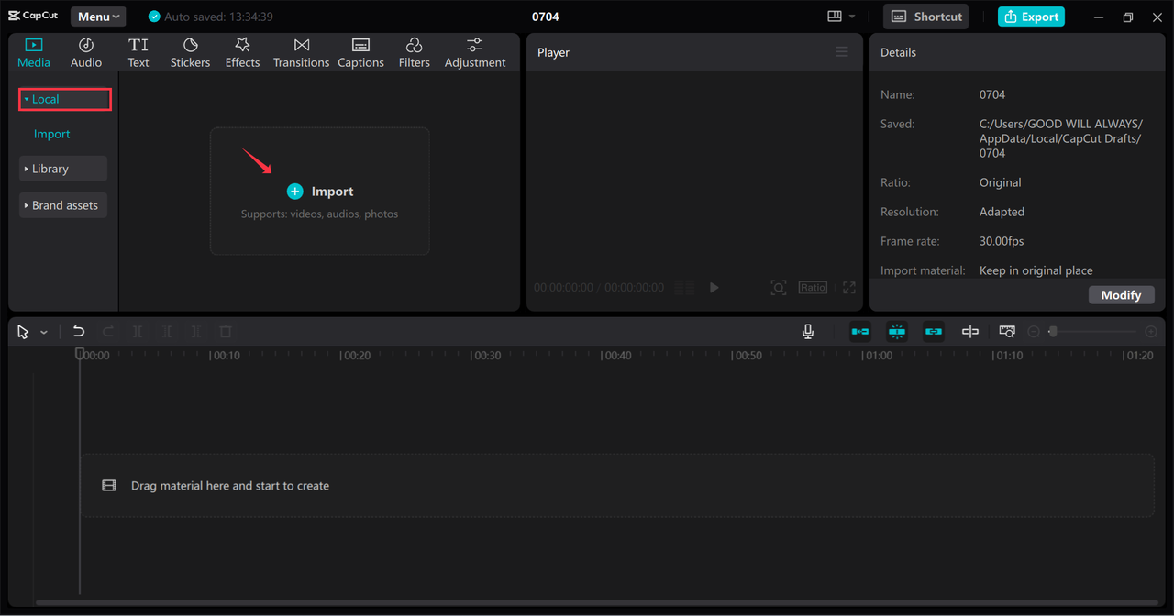Click the Redo icon
The image size is (1174, 616).
click(x=108, y=332)
